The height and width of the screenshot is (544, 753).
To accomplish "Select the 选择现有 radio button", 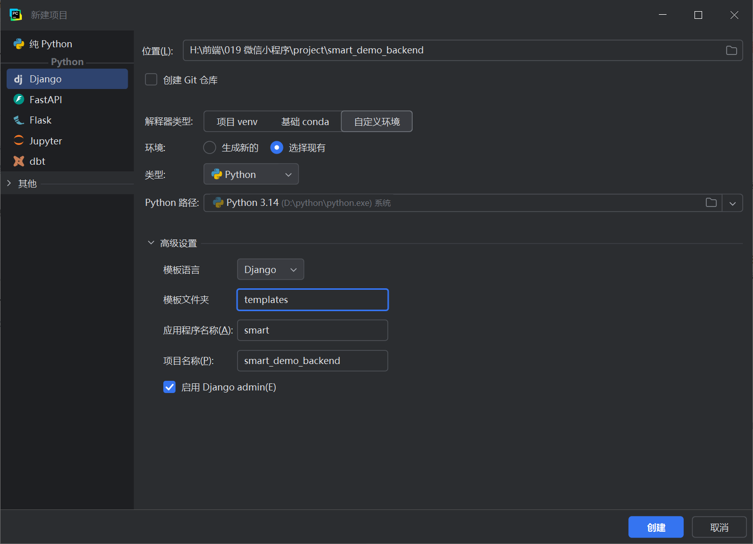I will click(x=277, y=147).
